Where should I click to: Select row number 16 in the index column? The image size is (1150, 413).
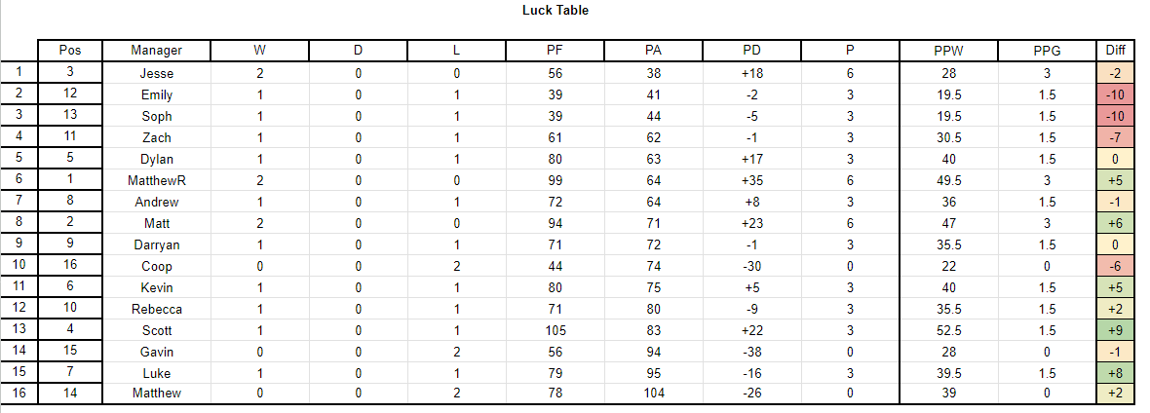19,394
